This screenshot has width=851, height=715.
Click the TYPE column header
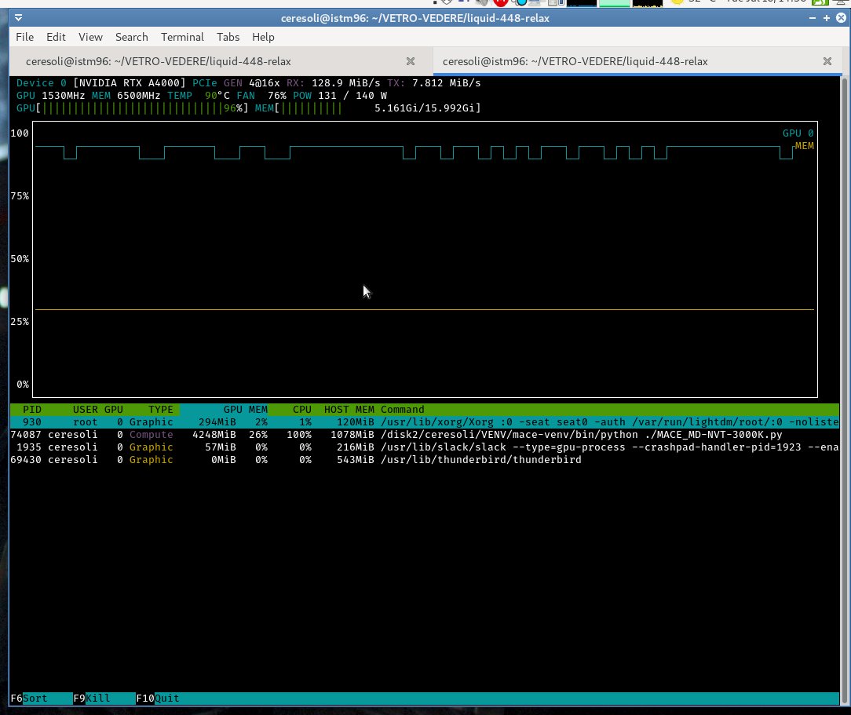(161, 410)
